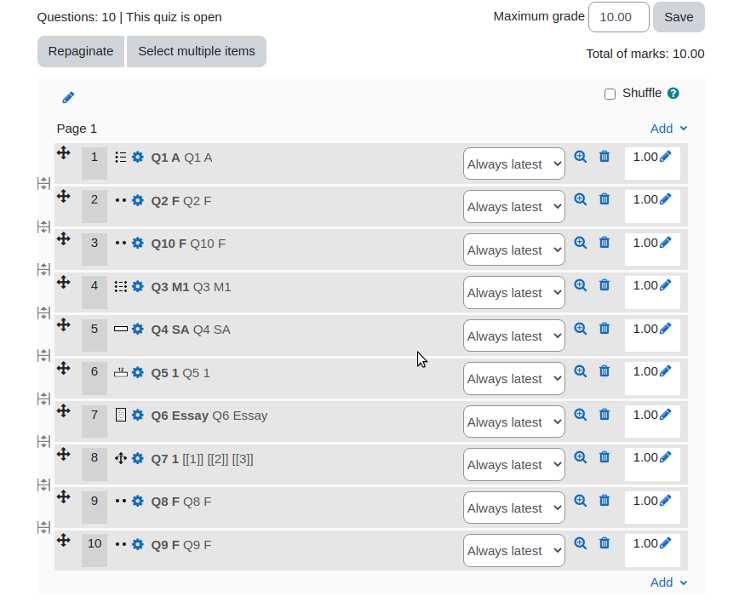Toggle page break after question 3
This screenshot has width=745, height=608.
pyautogui.click(x=43, y=270)
